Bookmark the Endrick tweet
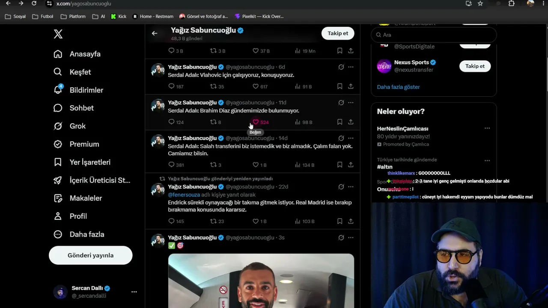 click(x=340, y=221)
